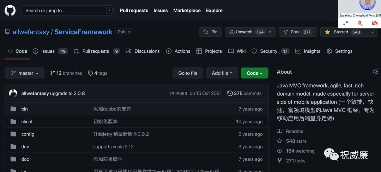This screenshot has width=381, height=172.
Task: Open the Actions tab
Action: pos(178,51)
